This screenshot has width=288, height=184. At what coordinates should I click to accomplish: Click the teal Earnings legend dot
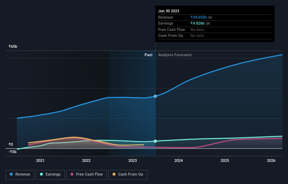[41, 174]
